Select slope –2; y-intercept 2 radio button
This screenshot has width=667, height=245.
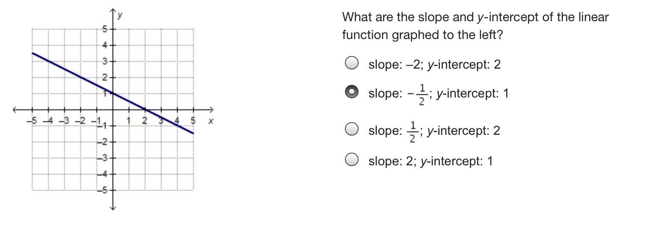coord(351,63)
